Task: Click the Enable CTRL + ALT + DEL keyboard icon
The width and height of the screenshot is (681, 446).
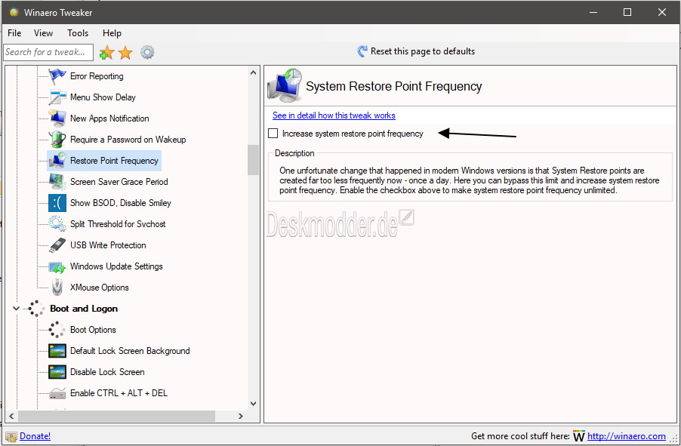Action: (x=57, y=393)
